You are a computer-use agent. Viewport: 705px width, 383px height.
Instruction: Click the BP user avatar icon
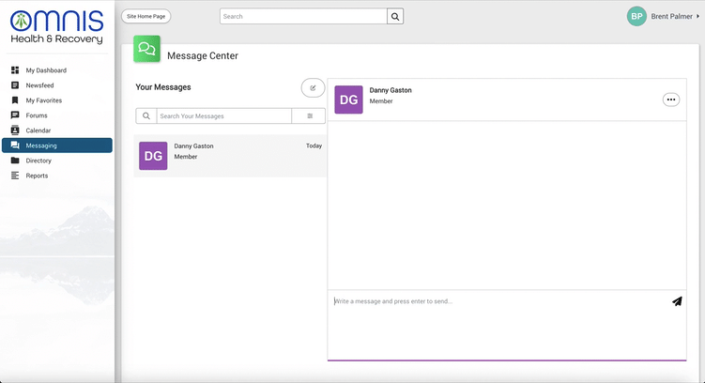(637, 16)
